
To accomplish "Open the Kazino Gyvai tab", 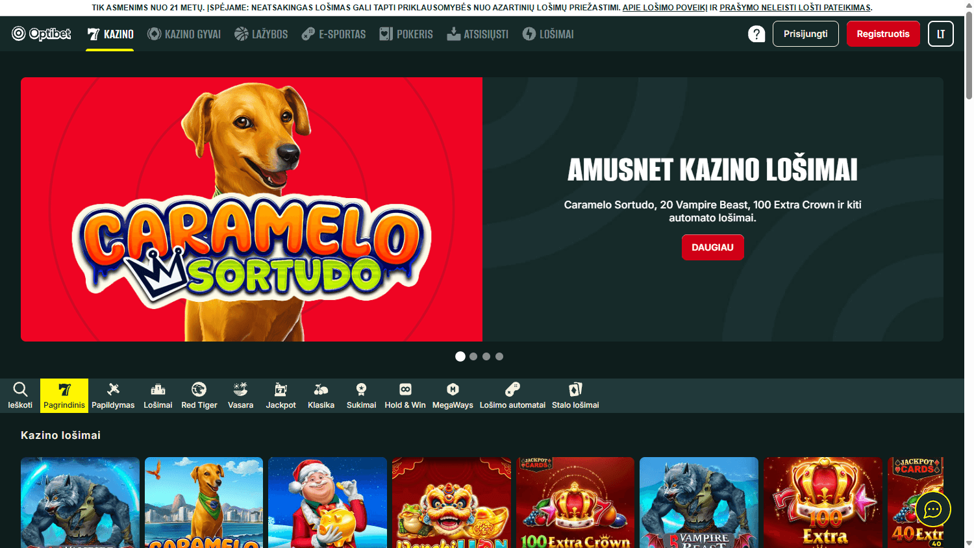I will coord(184,34).
